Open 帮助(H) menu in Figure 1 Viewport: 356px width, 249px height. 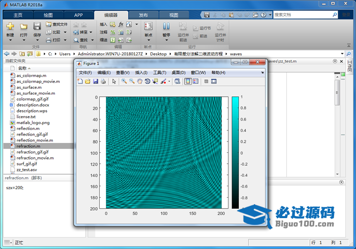pos(219,73)
